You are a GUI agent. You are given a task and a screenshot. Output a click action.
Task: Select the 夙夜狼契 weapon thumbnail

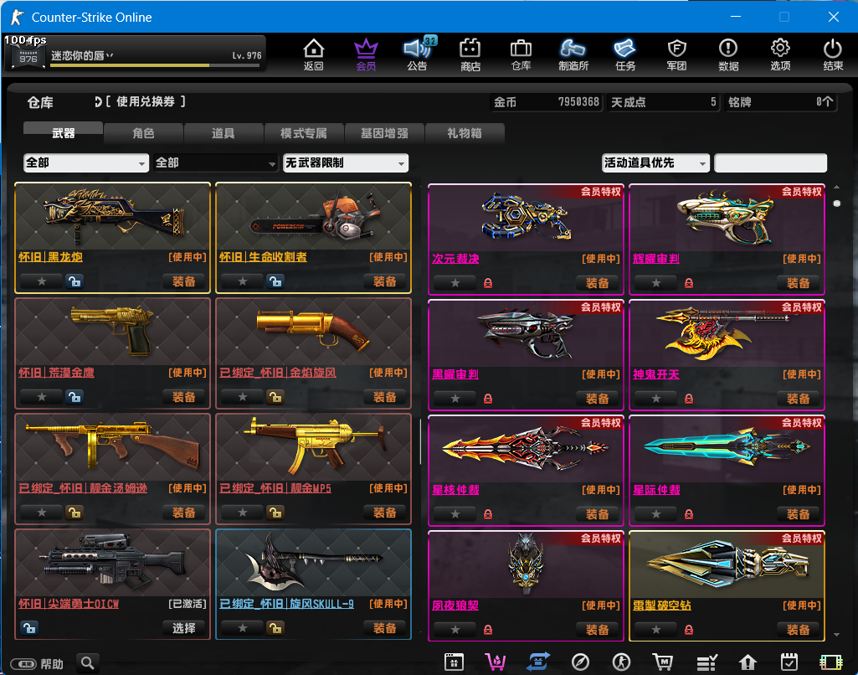coord(526,564)
